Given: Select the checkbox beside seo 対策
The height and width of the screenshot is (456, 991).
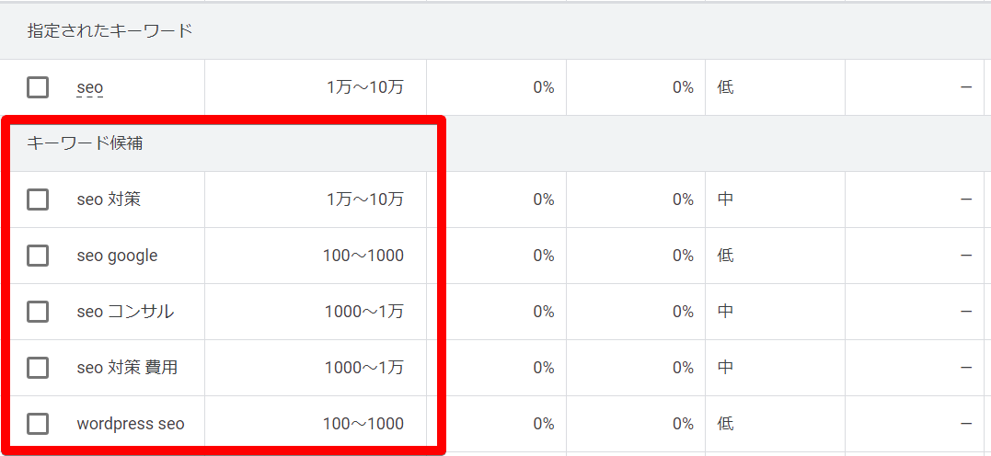Looking at the screenshot, I should 38,199.
